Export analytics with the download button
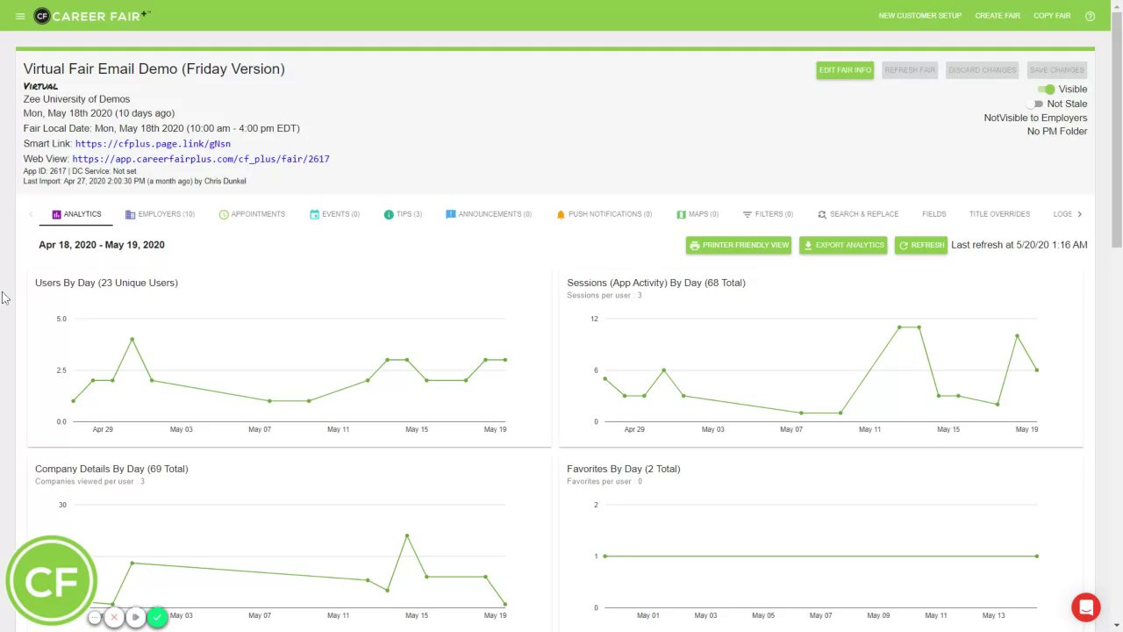Image resolution: width=1123 pixels, height=632 pixels. pos(843,245)
